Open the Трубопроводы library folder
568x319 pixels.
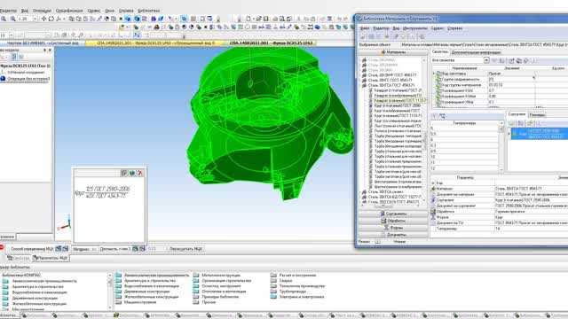[293, 292]
